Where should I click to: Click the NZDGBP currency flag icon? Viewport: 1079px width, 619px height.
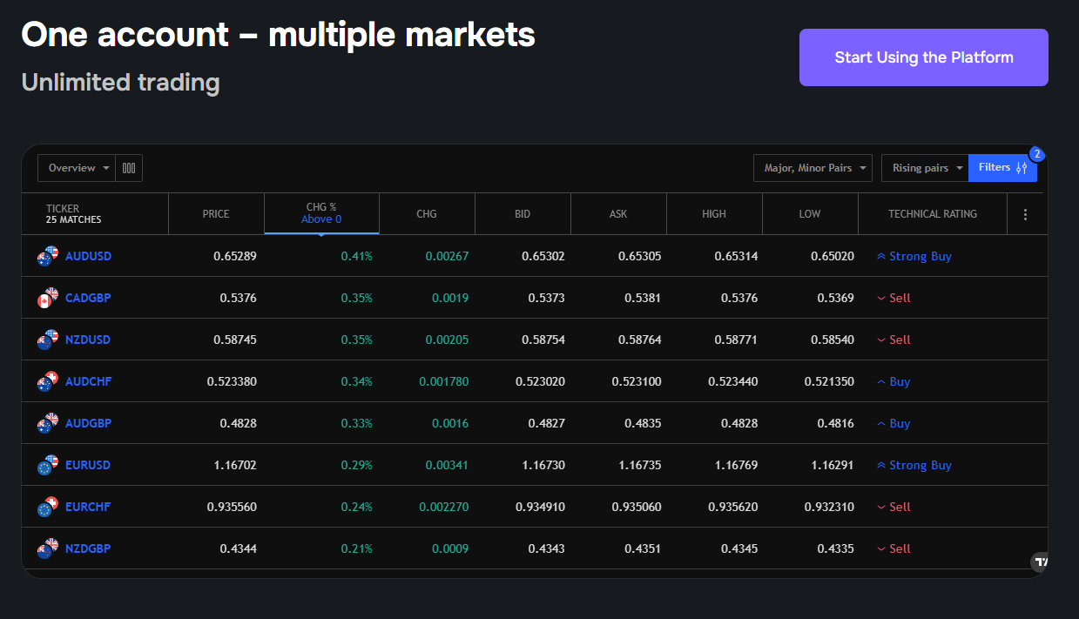(47, 548)
